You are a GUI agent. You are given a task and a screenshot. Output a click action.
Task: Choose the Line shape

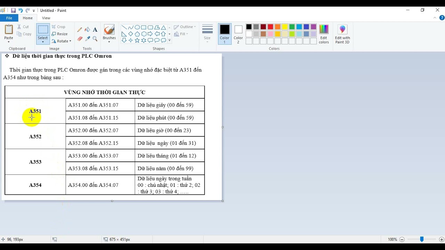coord(124,27)
